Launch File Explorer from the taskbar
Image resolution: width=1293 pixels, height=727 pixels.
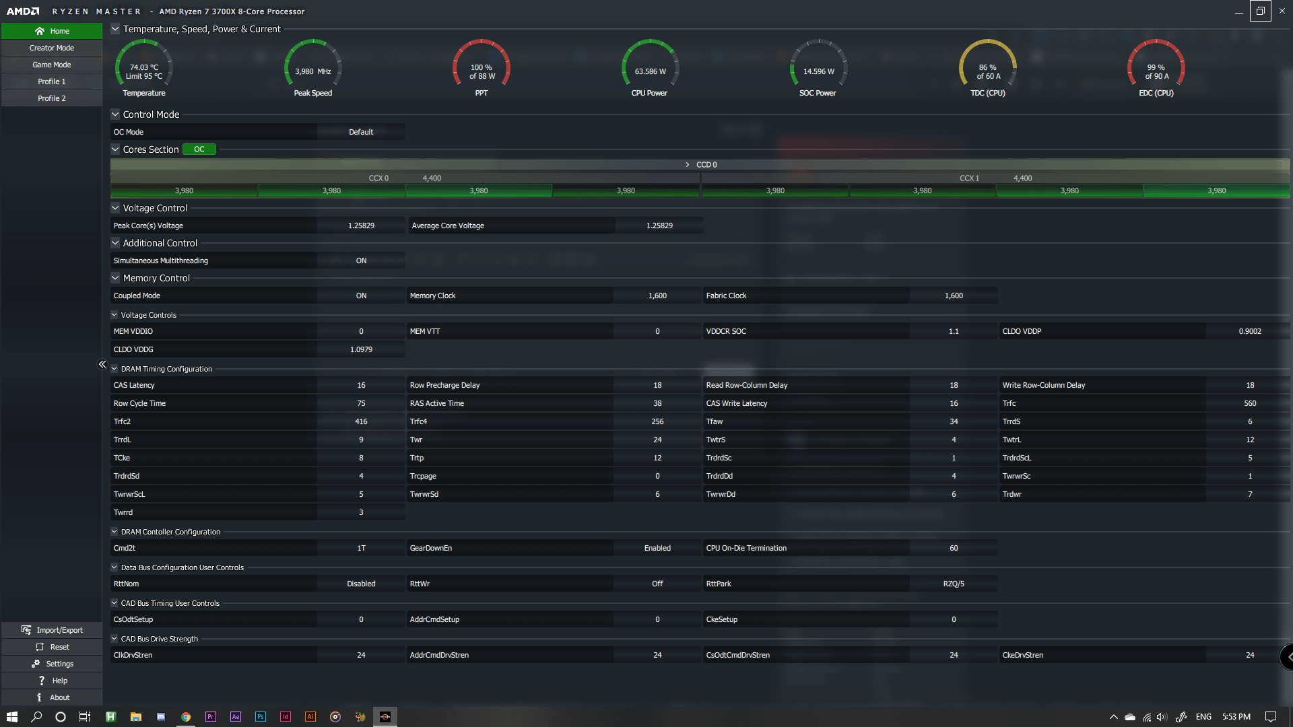(x=136, y=717)
